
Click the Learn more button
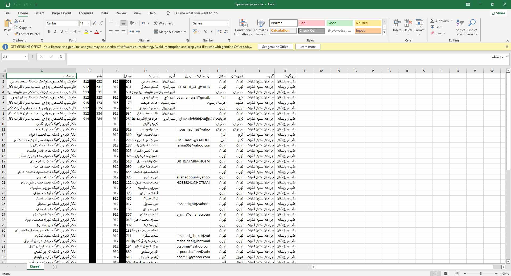click(307, 47)
